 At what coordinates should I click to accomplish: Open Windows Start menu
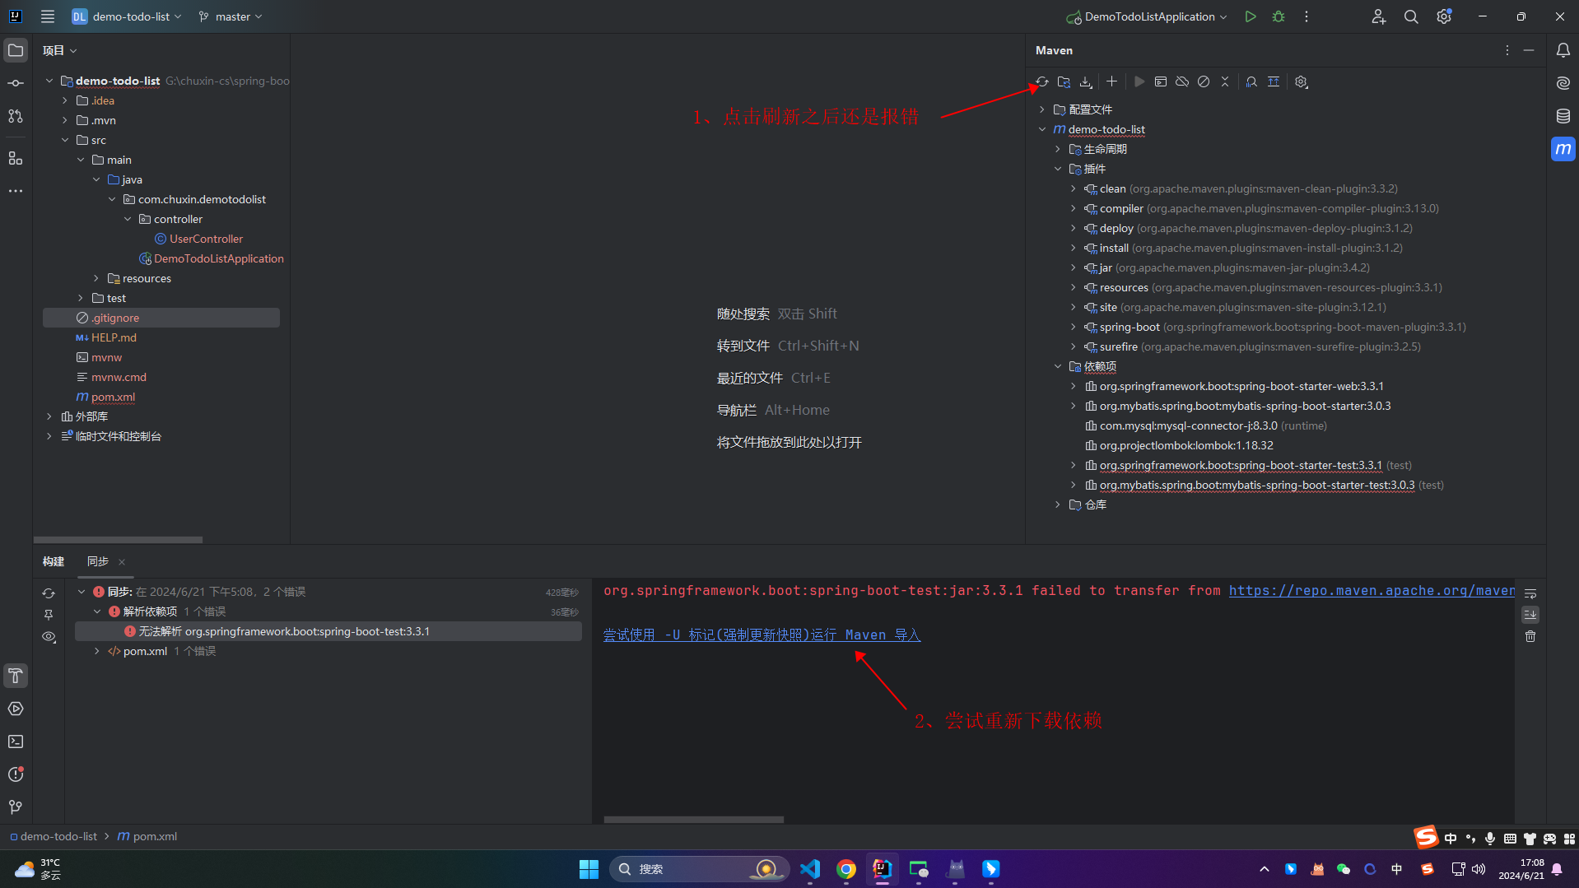coord(589,869)
